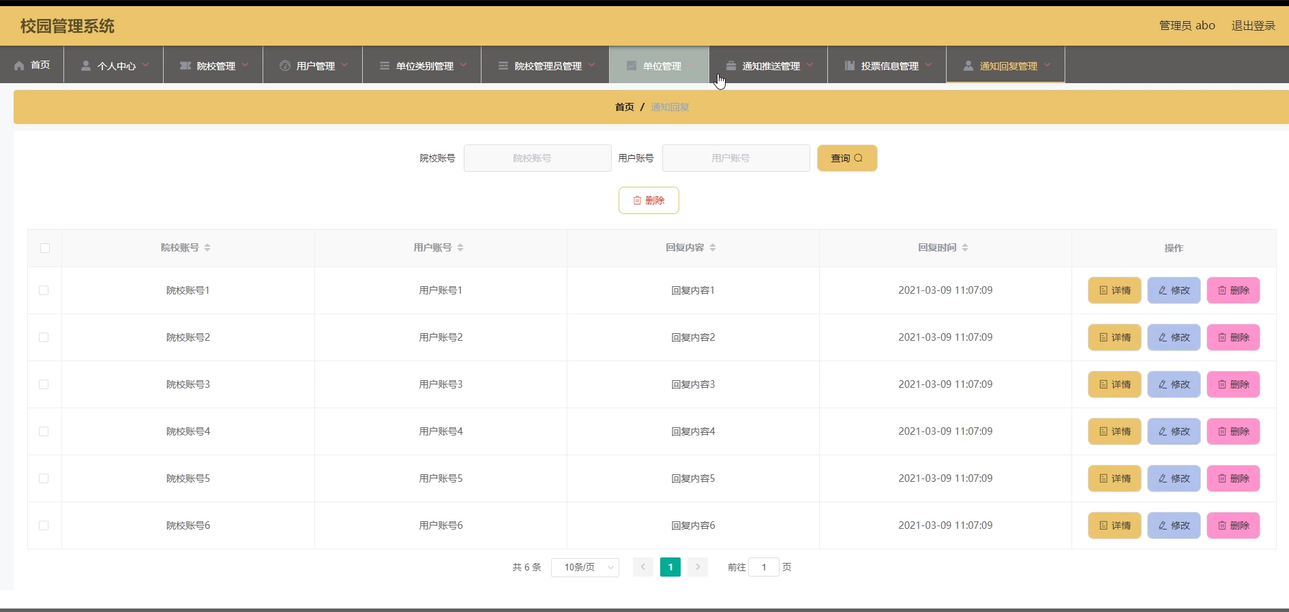Check the box for row 院校账号2
Screen dimensions: 1289x612
(x=44, y=337)
